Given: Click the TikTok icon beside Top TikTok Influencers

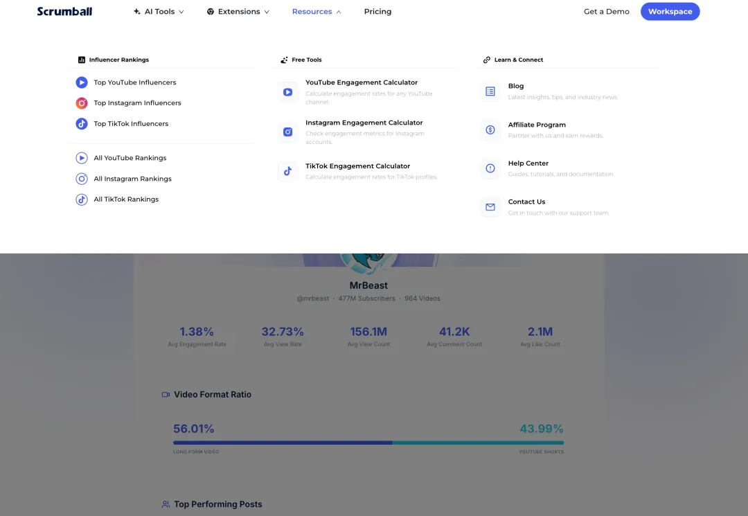Looking at the screenshot, I should tap(81, 123).
